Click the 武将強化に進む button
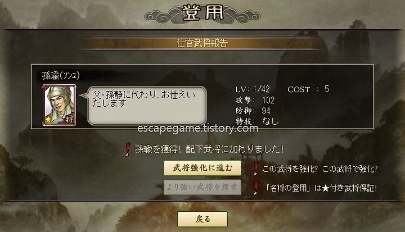Viewport: 405px width, 232px height. click(x=202, y=168)
